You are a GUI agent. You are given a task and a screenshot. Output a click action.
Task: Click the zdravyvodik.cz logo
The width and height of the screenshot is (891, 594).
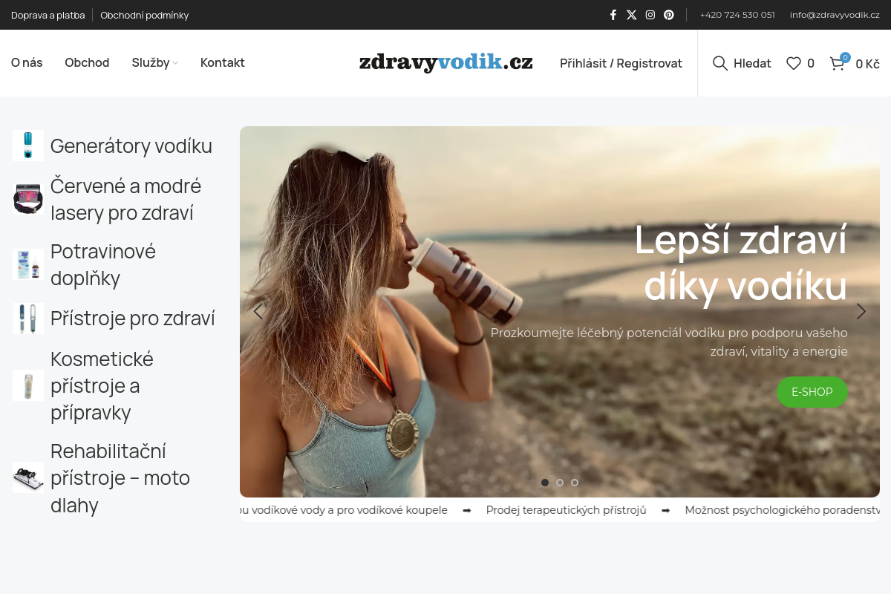coord(446,63)
